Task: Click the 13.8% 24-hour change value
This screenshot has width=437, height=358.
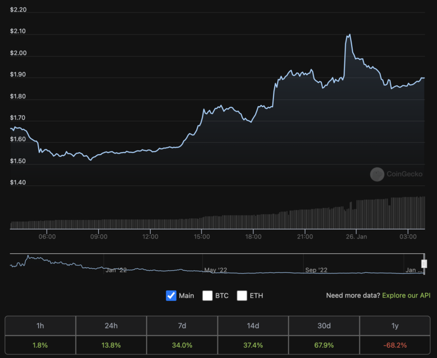Action: pyautogui.click(x=111, y=345)
